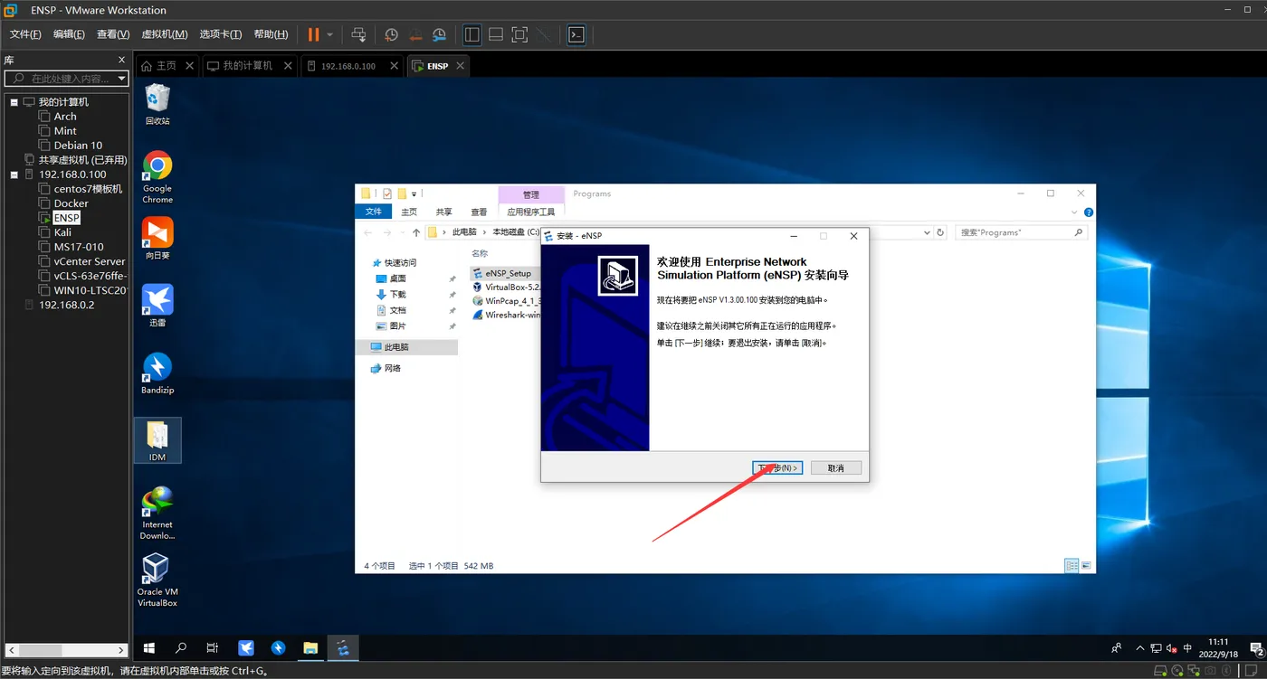Viewport: 1267px width, 679px height.
Task: Open the snapshot manager with wrench icon
Action: coord(439,34)
